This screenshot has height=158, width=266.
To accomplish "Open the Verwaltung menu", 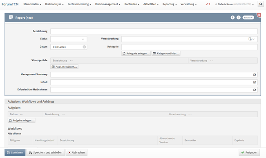I will point(188,4).
